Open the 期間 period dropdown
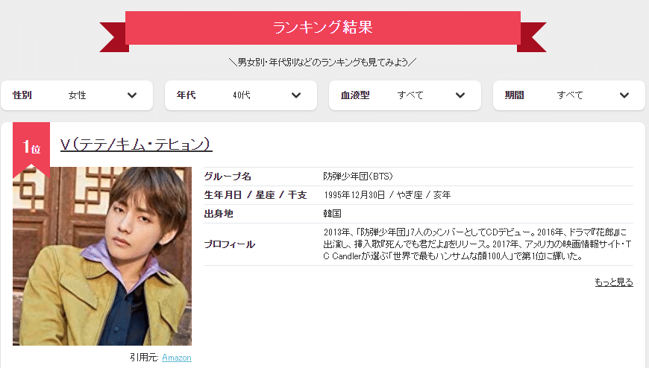This screenshot has width=649, height=368. tap(568, 95)
